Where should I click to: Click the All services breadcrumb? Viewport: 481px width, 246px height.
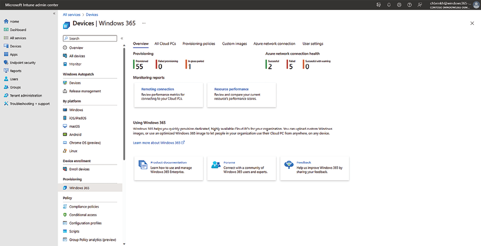[72, 15]
